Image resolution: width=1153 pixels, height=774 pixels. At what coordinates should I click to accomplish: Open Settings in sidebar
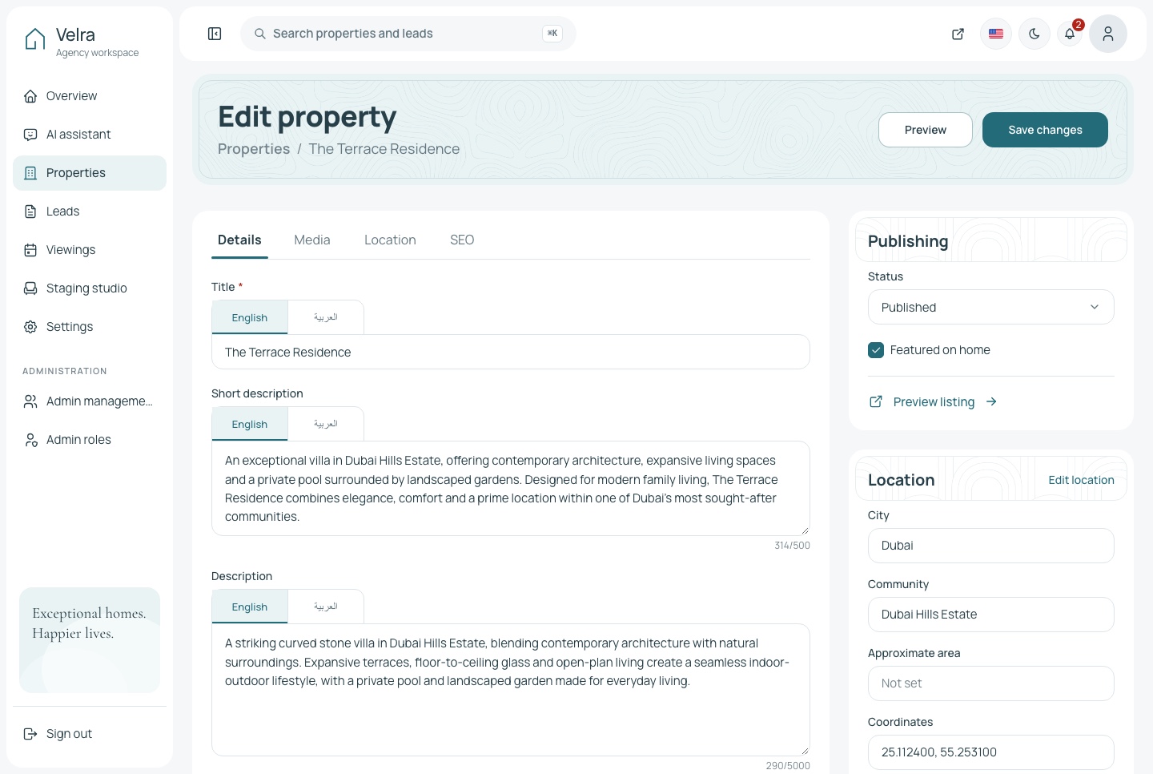click(90, 327)
